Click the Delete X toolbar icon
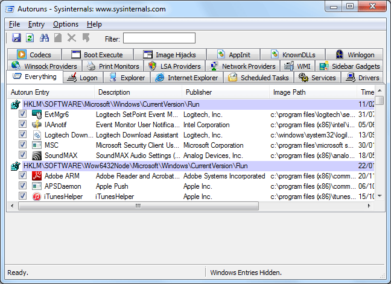This screenshot has height=284, width=391. point(72,38)
